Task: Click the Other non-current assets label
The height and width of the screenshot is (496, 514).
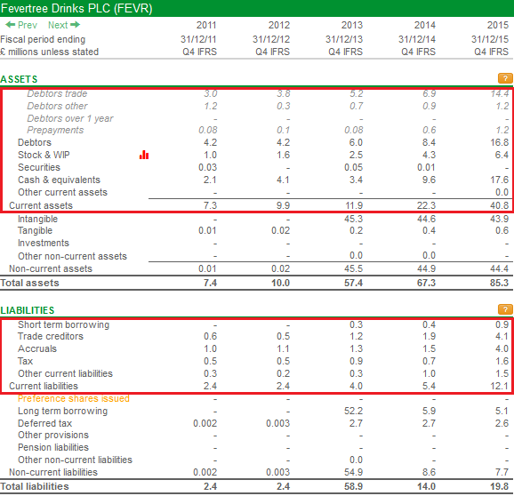Action: (x=72, y=256)
